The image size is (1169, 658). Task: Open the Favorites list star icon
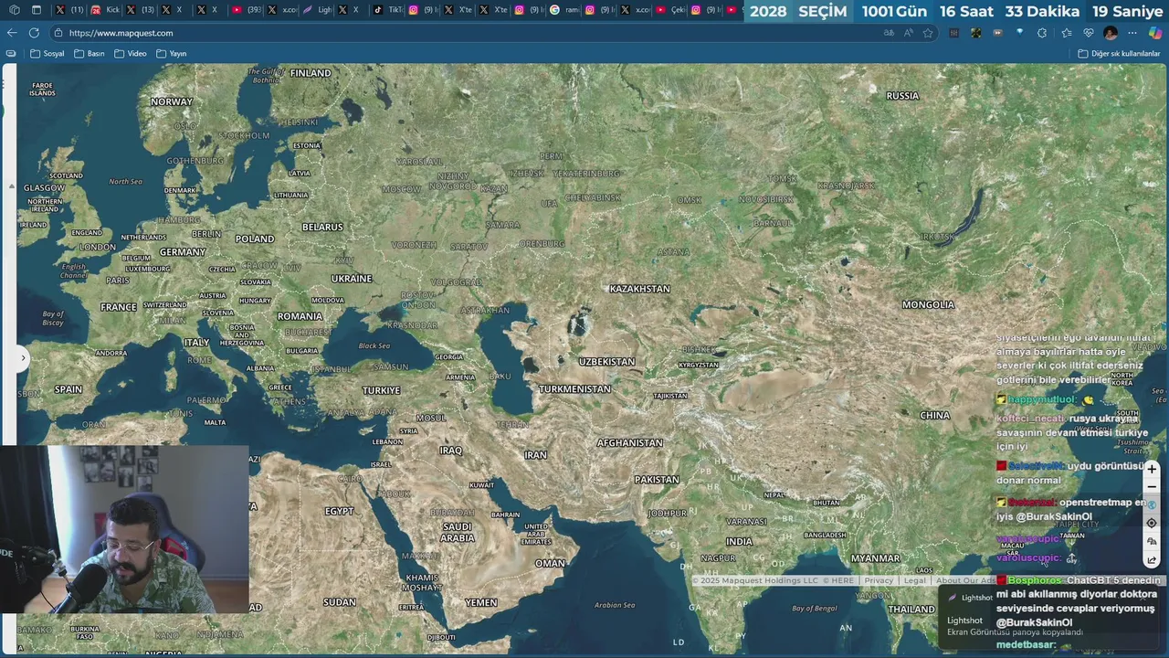pyautogui.click(x=1066, y=33)
